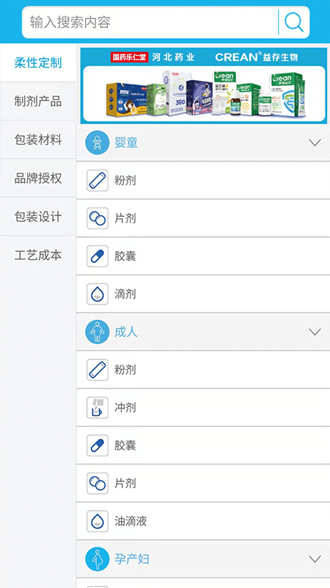Click the 婴童 baby category icon
This screenshot has height=588, width=330.
coord(98,143)
